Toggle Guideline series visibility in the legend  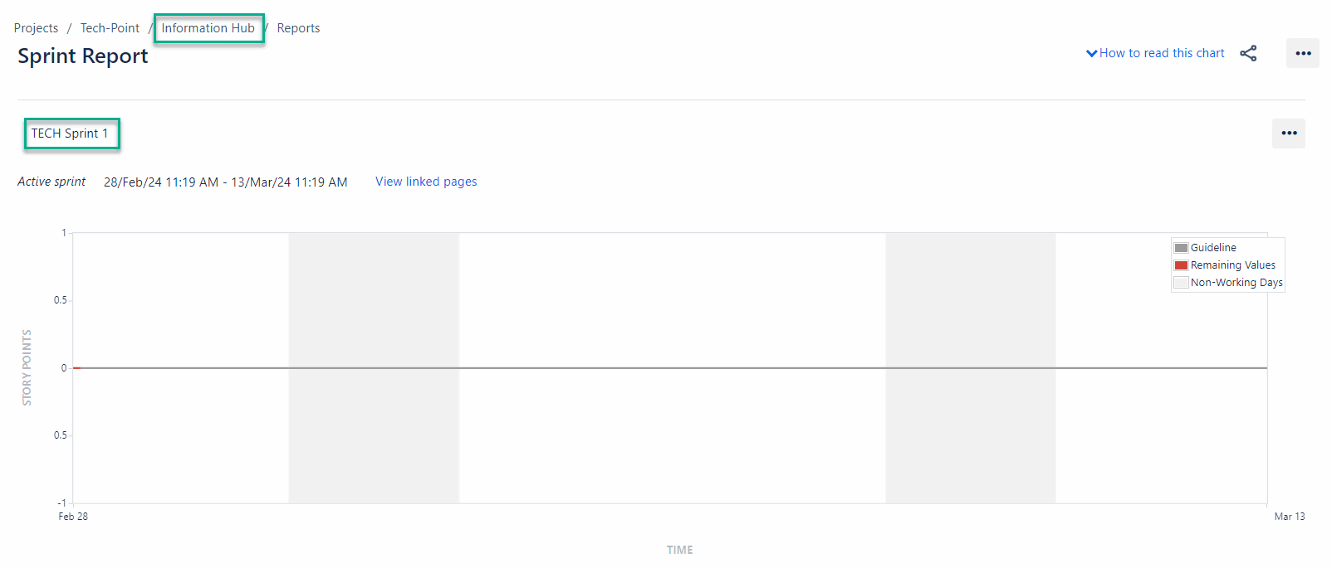pos(1212,247)
